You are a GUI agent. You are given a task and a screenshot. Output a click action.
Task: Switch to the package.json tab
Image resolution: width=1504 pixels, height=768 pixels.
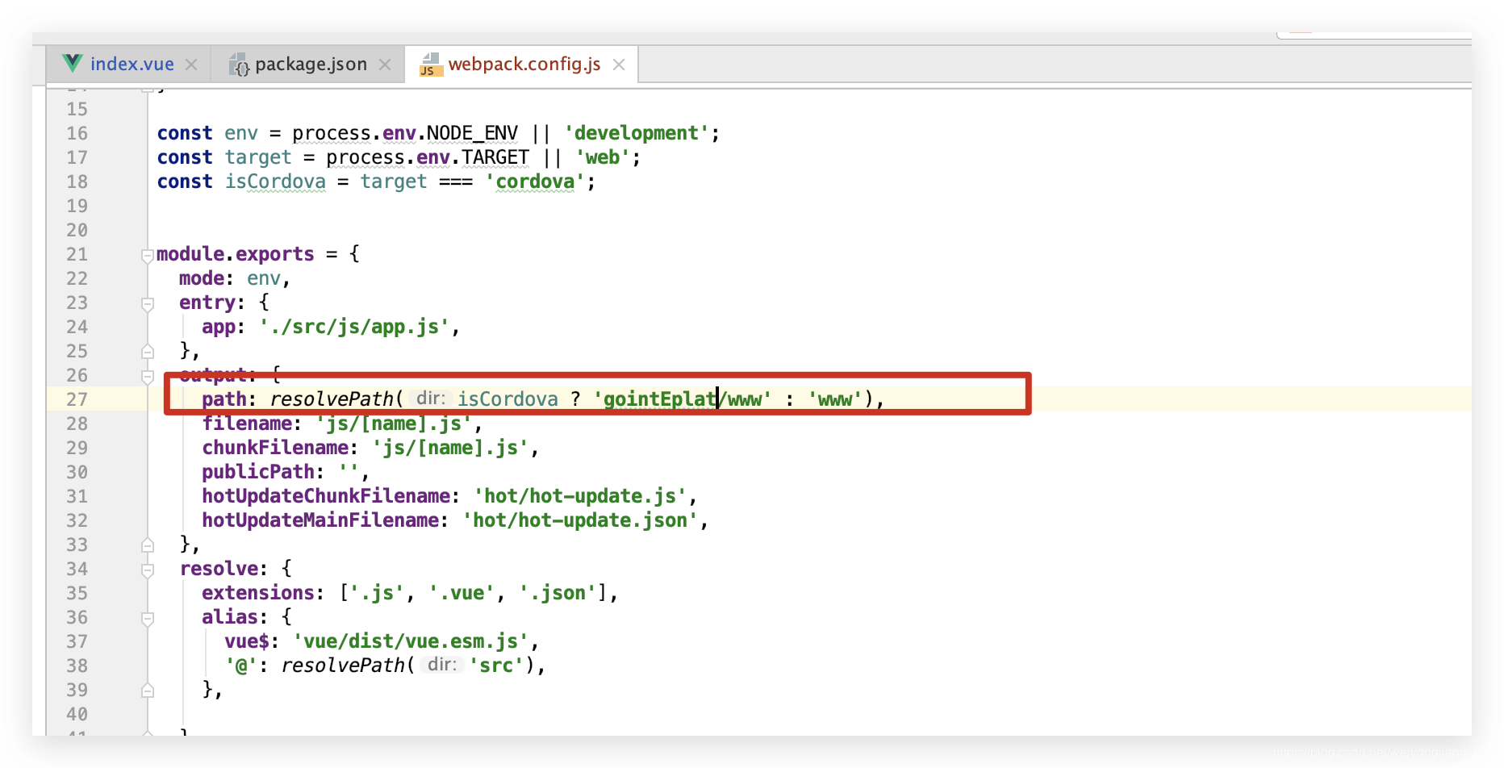pos(311,65)
